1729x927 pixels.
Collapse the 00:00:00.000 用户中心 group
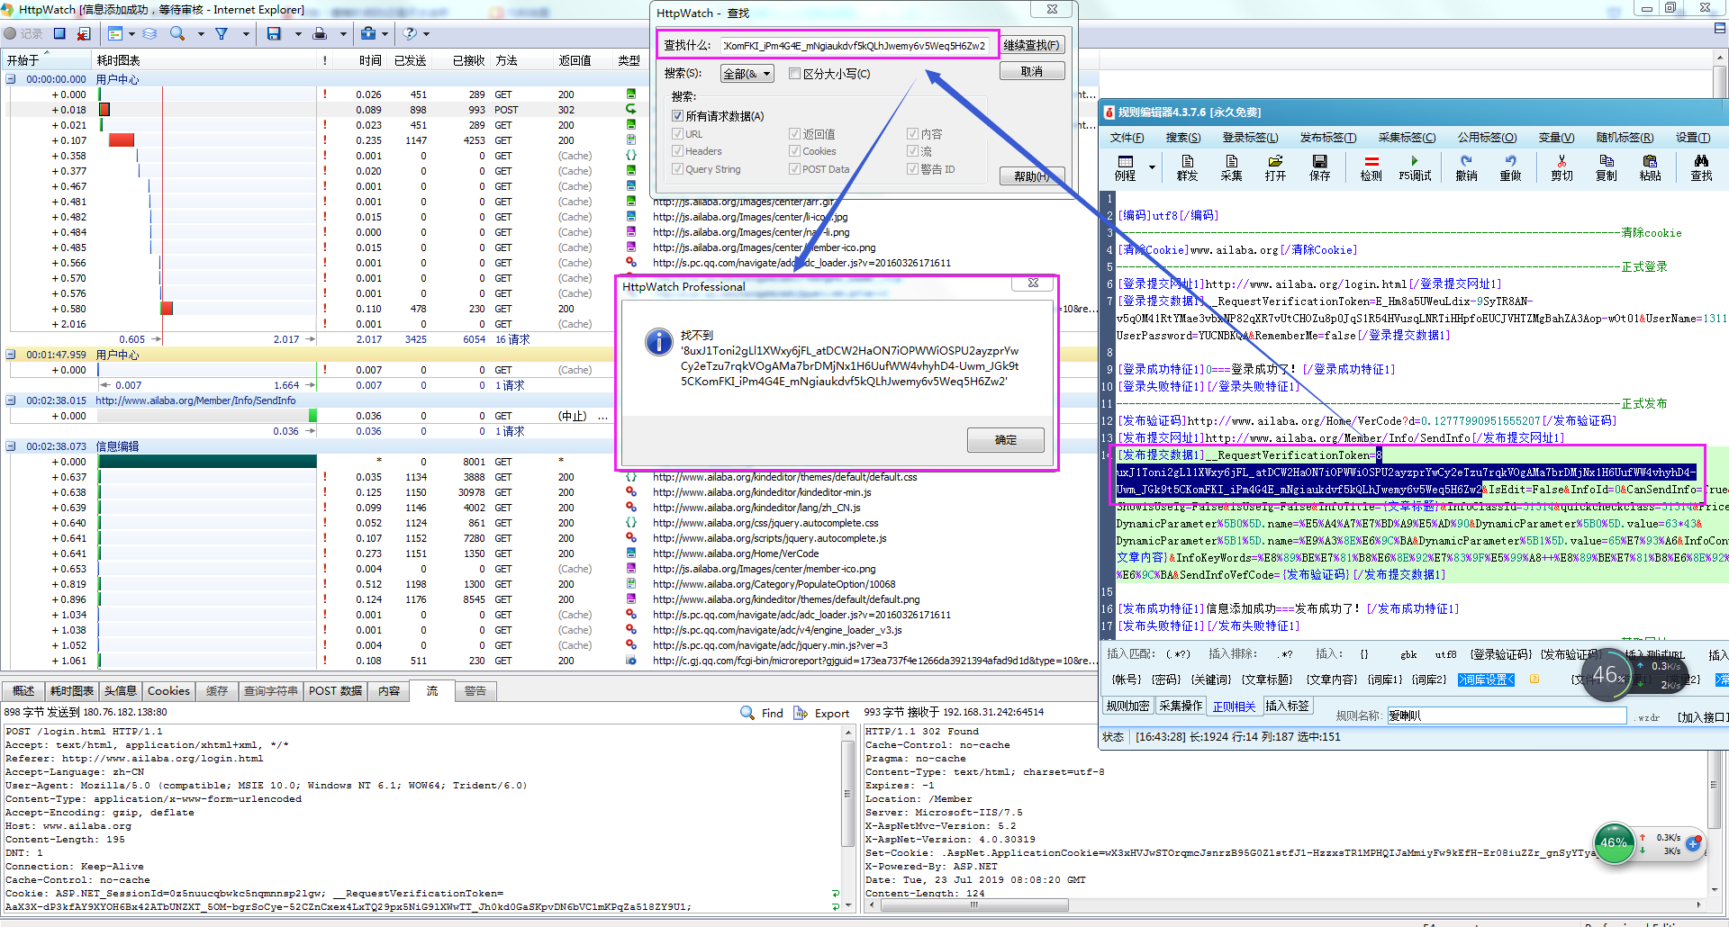11,79
